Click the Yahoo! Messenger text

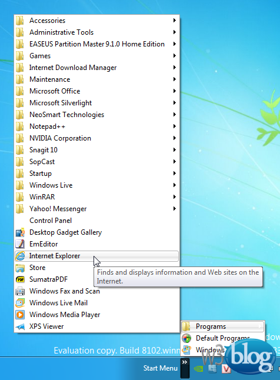click(58, 209)
